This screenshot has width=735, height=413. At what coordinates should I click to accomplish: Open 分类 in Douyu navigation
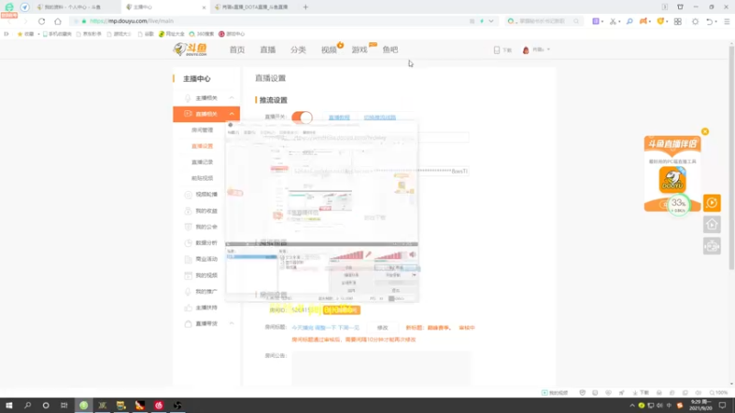pyautogui.click(x=298, y=50)
